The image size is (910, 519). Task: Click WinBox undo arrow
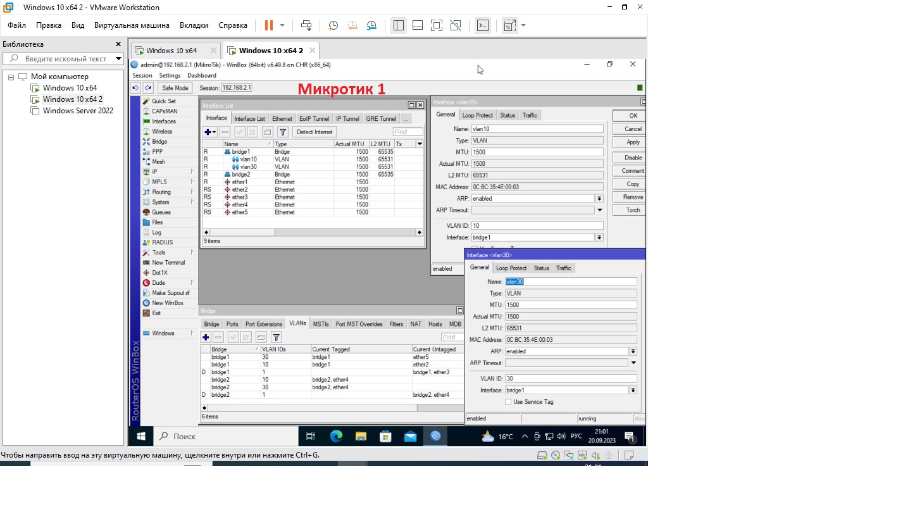tap(136, 88)
